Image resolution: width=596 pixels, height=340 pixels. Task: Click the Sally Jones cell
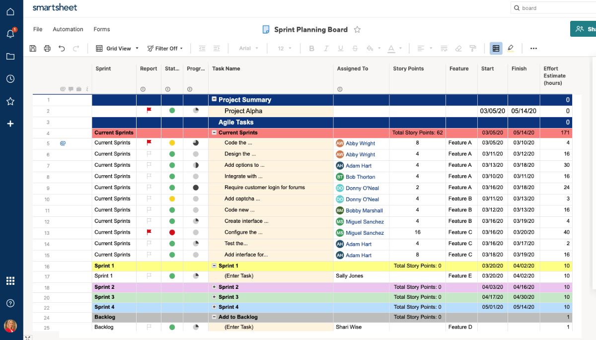pos(361,276)
